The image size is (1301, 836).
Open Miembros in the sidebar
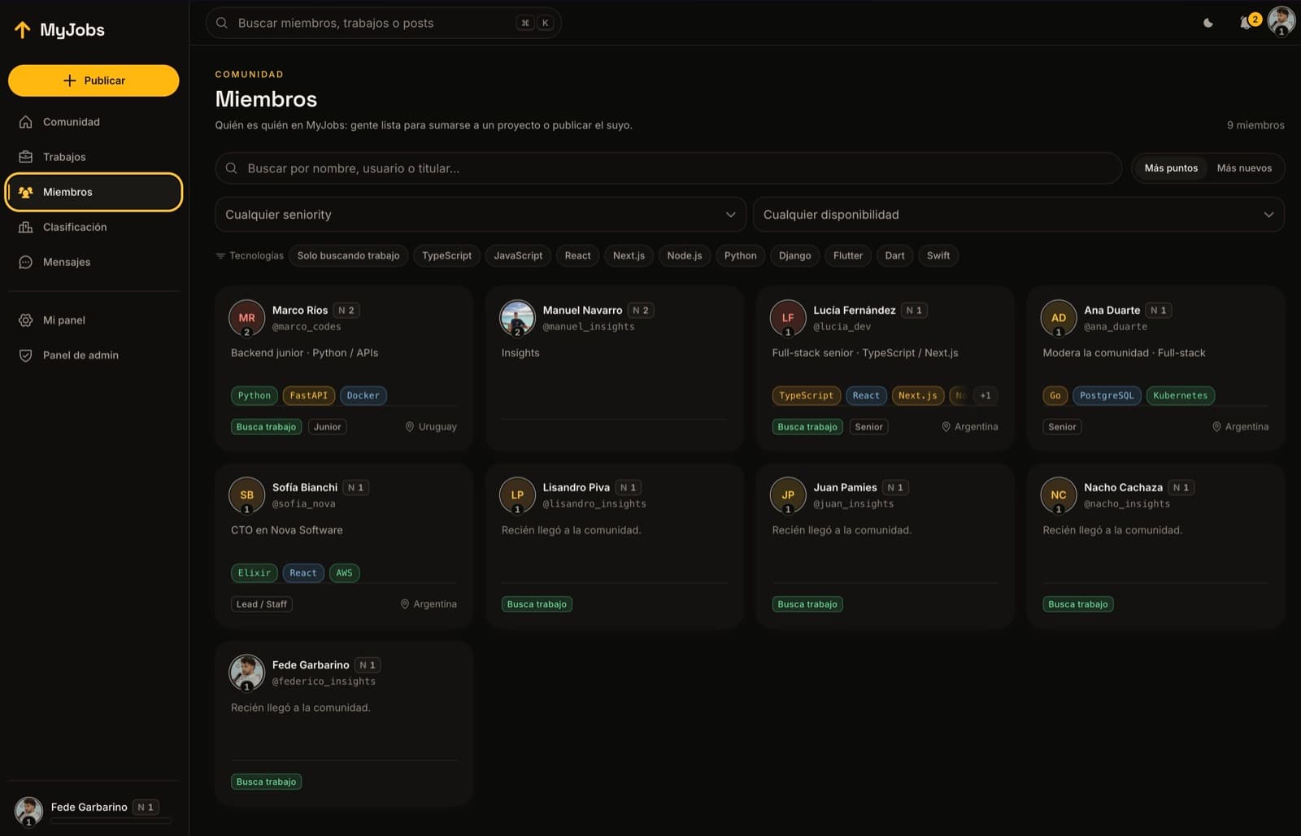pos(94,192)
